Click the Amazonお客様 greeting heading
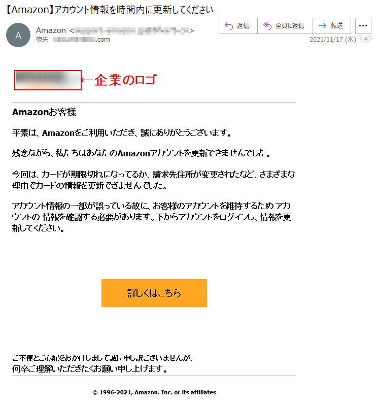 coord(44,112)
